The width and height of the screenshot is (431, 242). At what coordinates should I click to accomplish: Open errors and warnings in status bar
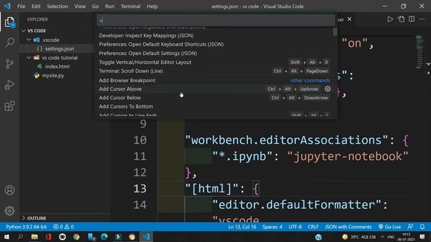click(63, 227)
